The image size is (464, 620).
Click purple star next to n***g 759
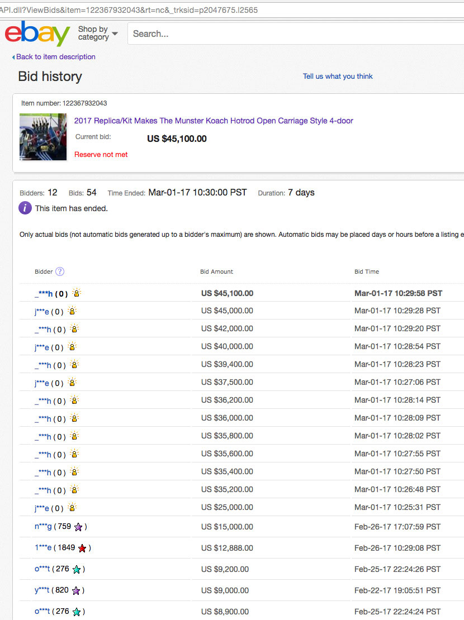pyautogui.click(x=78, y=527)
